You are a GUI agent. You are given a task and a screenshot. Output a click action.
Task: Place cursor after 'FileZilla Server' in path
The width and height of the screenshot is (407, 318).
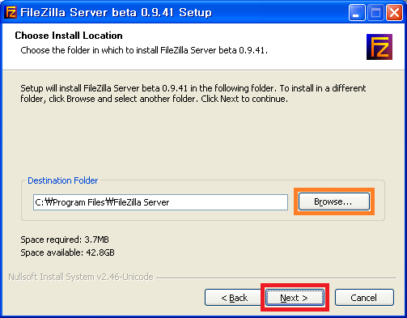click(x=170, y=202)
